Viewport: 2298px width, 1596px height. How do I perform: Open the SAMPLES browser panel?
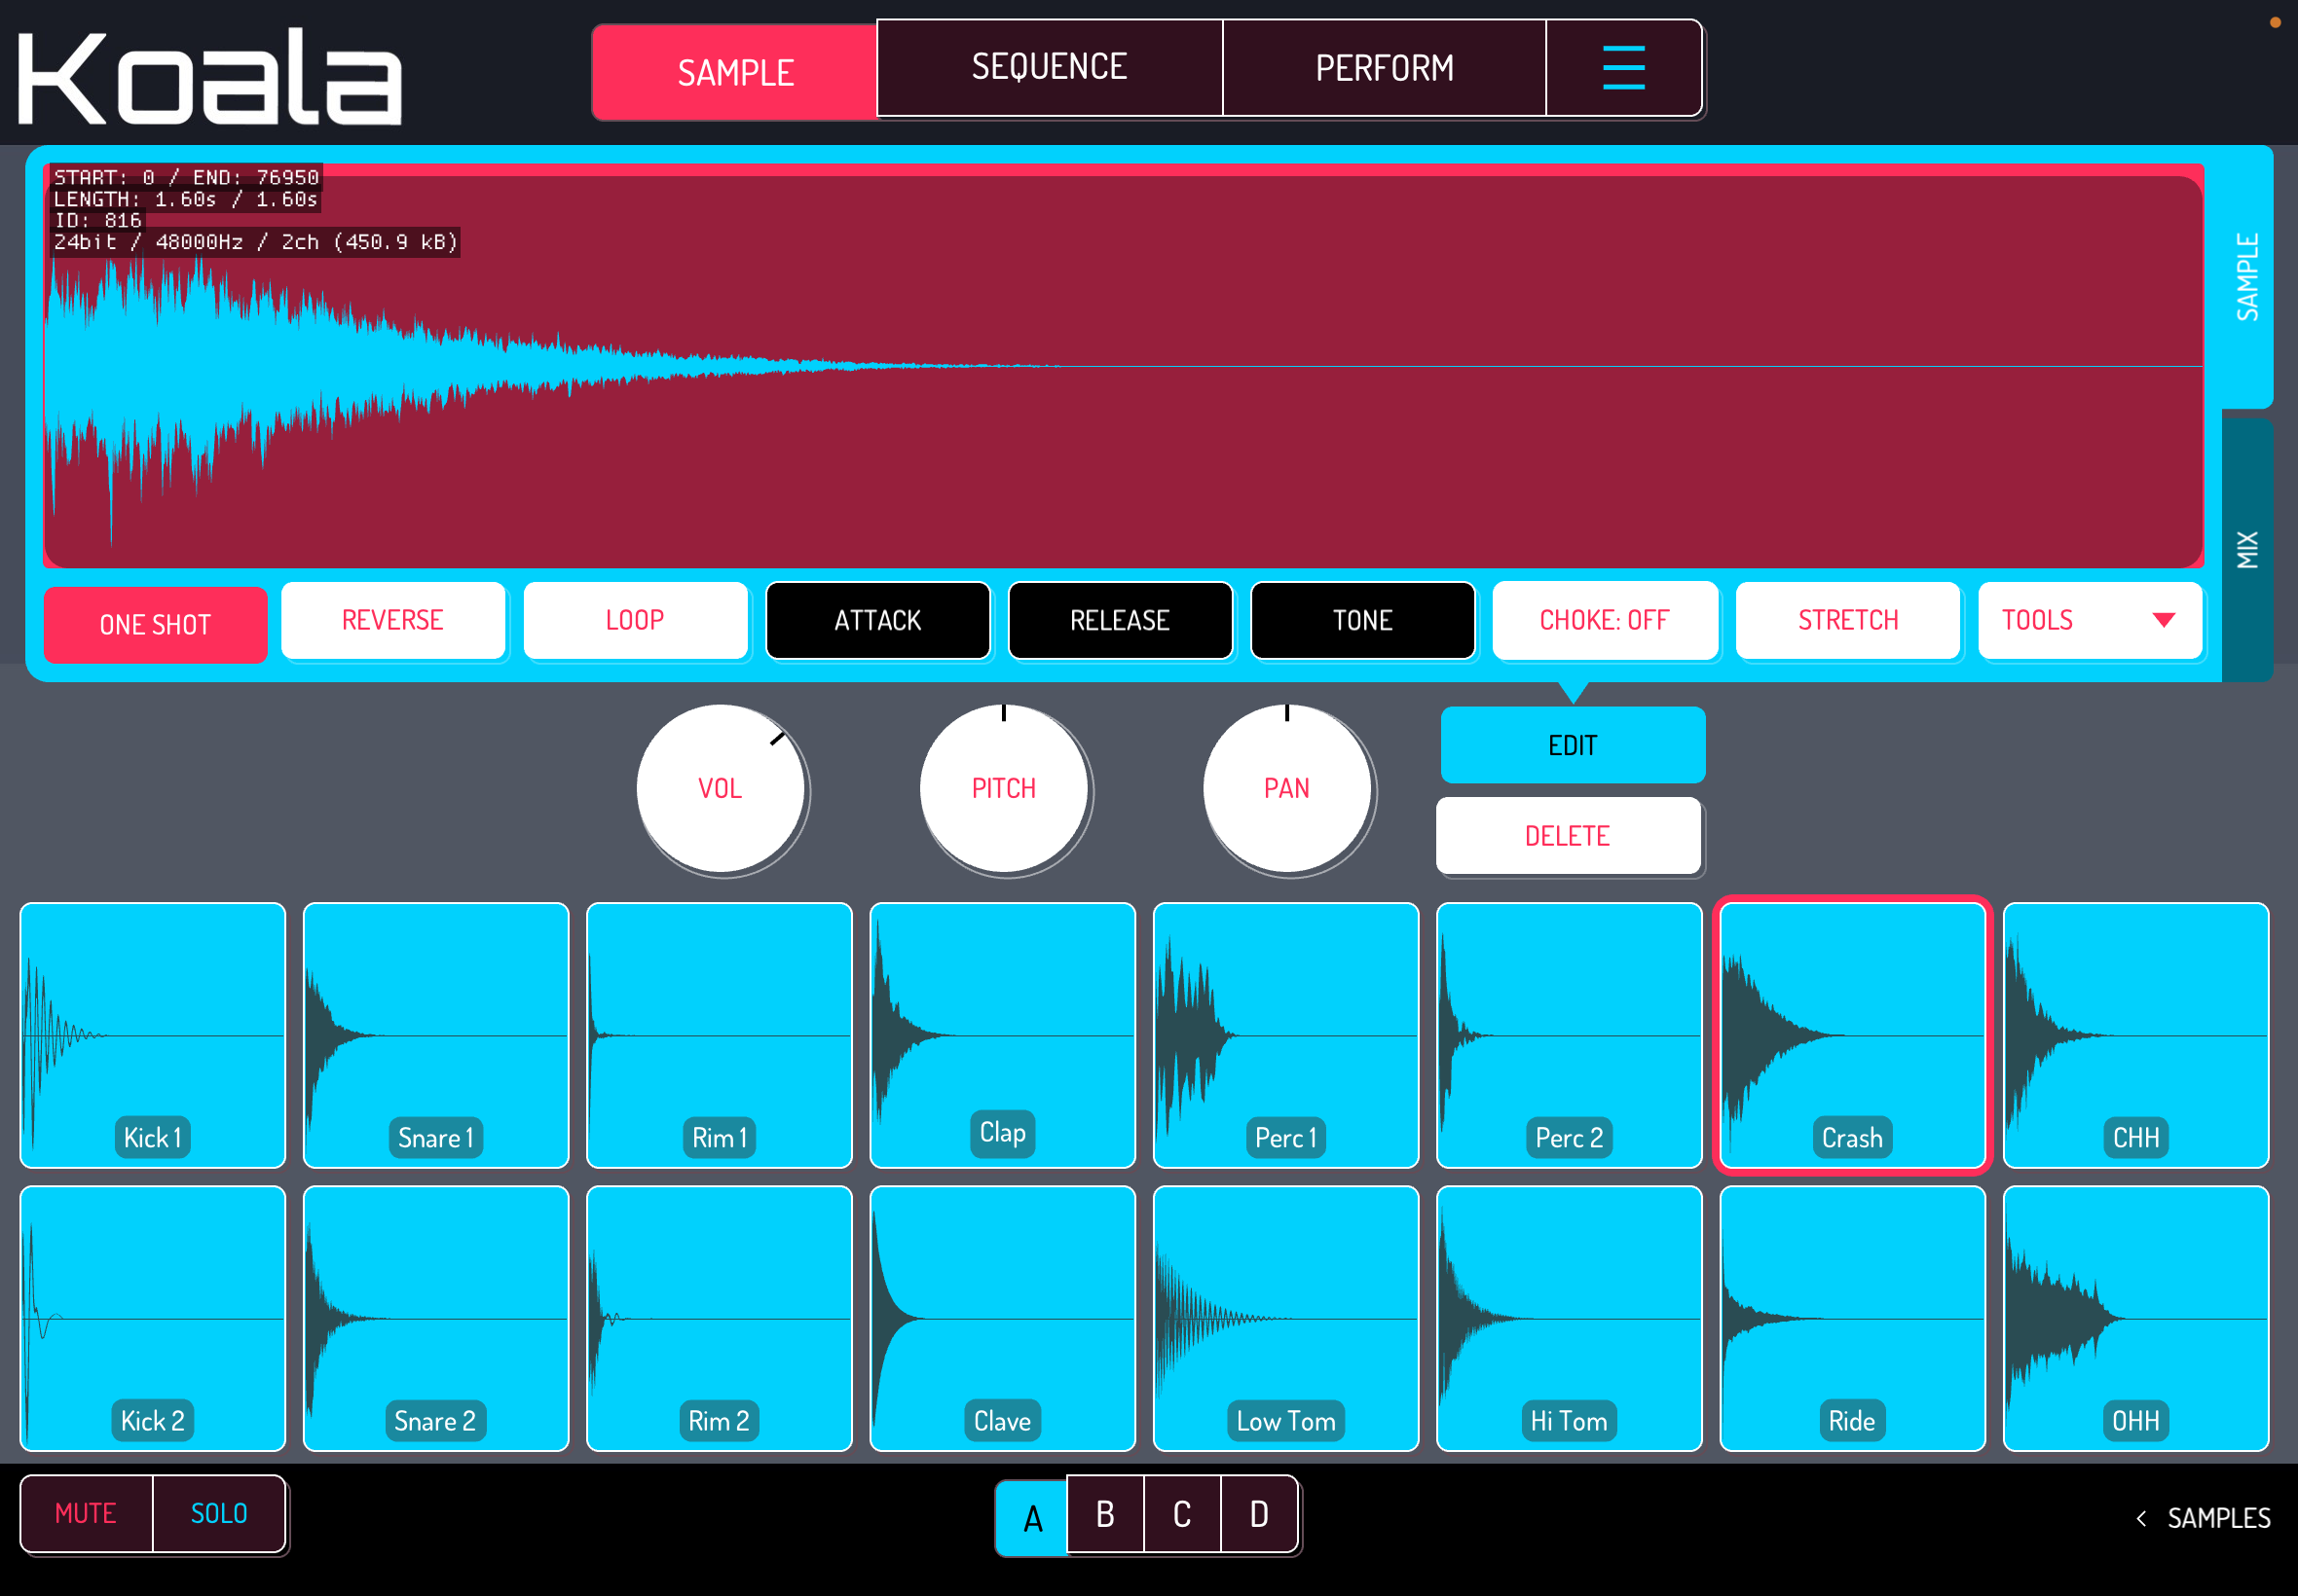pos(2204,1518)
